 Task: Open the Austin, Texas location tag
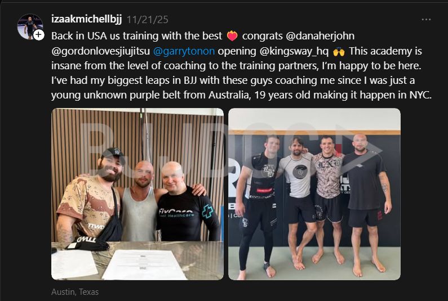pos(75,292)
